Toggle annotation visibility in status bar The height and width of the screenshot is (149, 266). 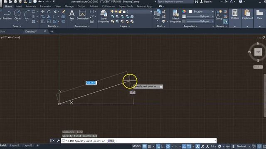pos(197,146)
